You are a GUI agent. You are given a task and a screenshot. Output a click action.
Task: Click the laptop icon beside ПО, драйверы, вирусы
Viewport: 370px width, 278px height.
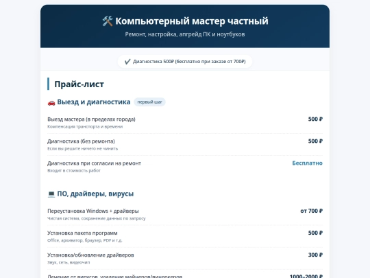coord(51,194)
